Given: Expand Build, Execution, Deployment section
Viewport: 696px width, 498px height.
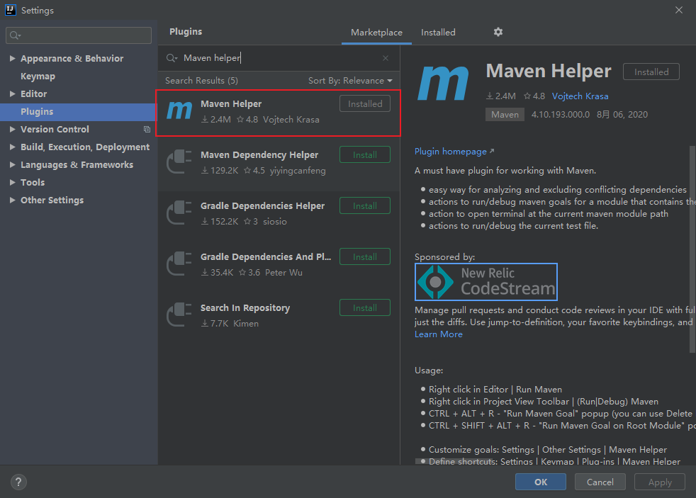Looking at the screenshot, I should (x=13, y=147).
